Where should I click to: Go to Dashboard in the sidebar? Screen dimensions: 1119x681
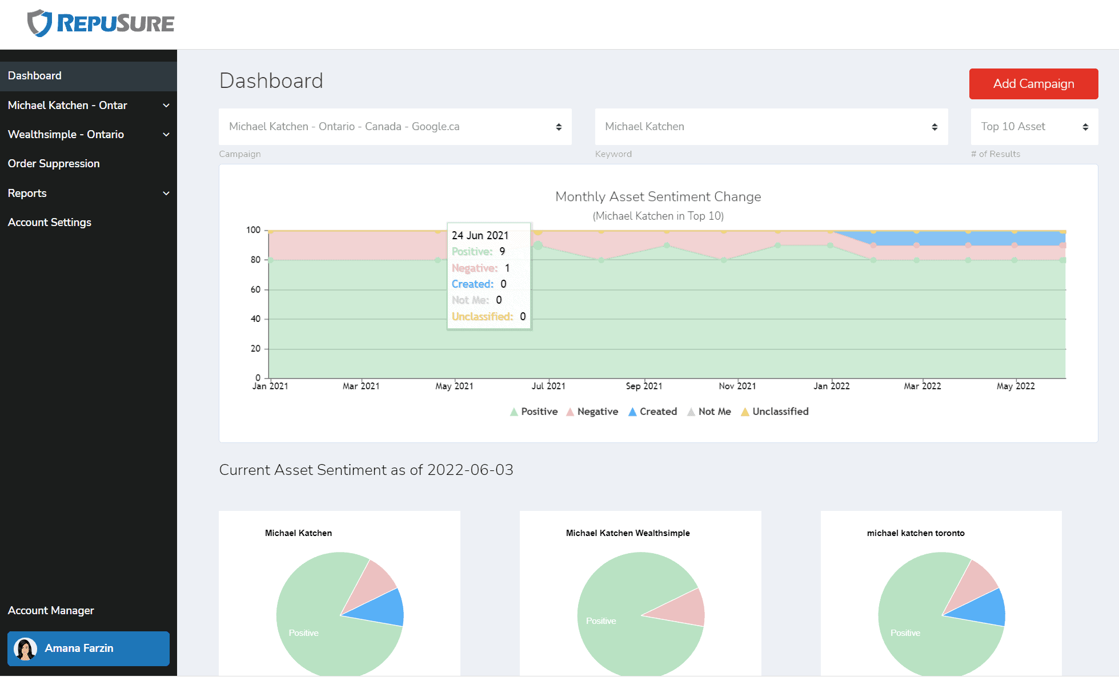point(35,76)
